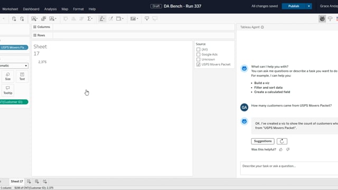Click the Swap Rows and Columns icon

click(65, 19)
